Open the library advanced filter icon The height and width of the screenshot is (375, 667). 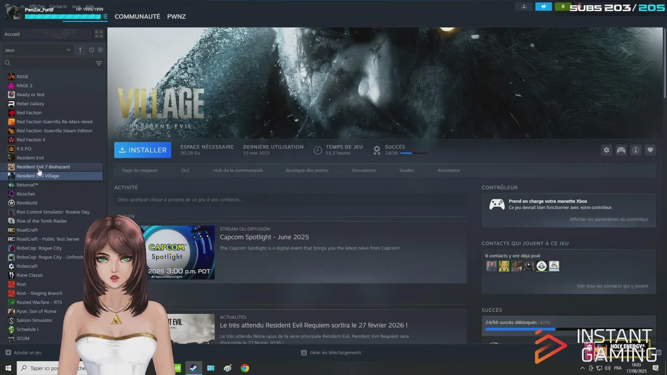point(99,63)
